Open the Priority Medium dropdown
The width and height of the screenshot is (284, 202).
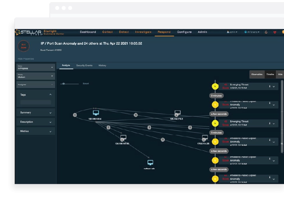(x=35, y=76)
